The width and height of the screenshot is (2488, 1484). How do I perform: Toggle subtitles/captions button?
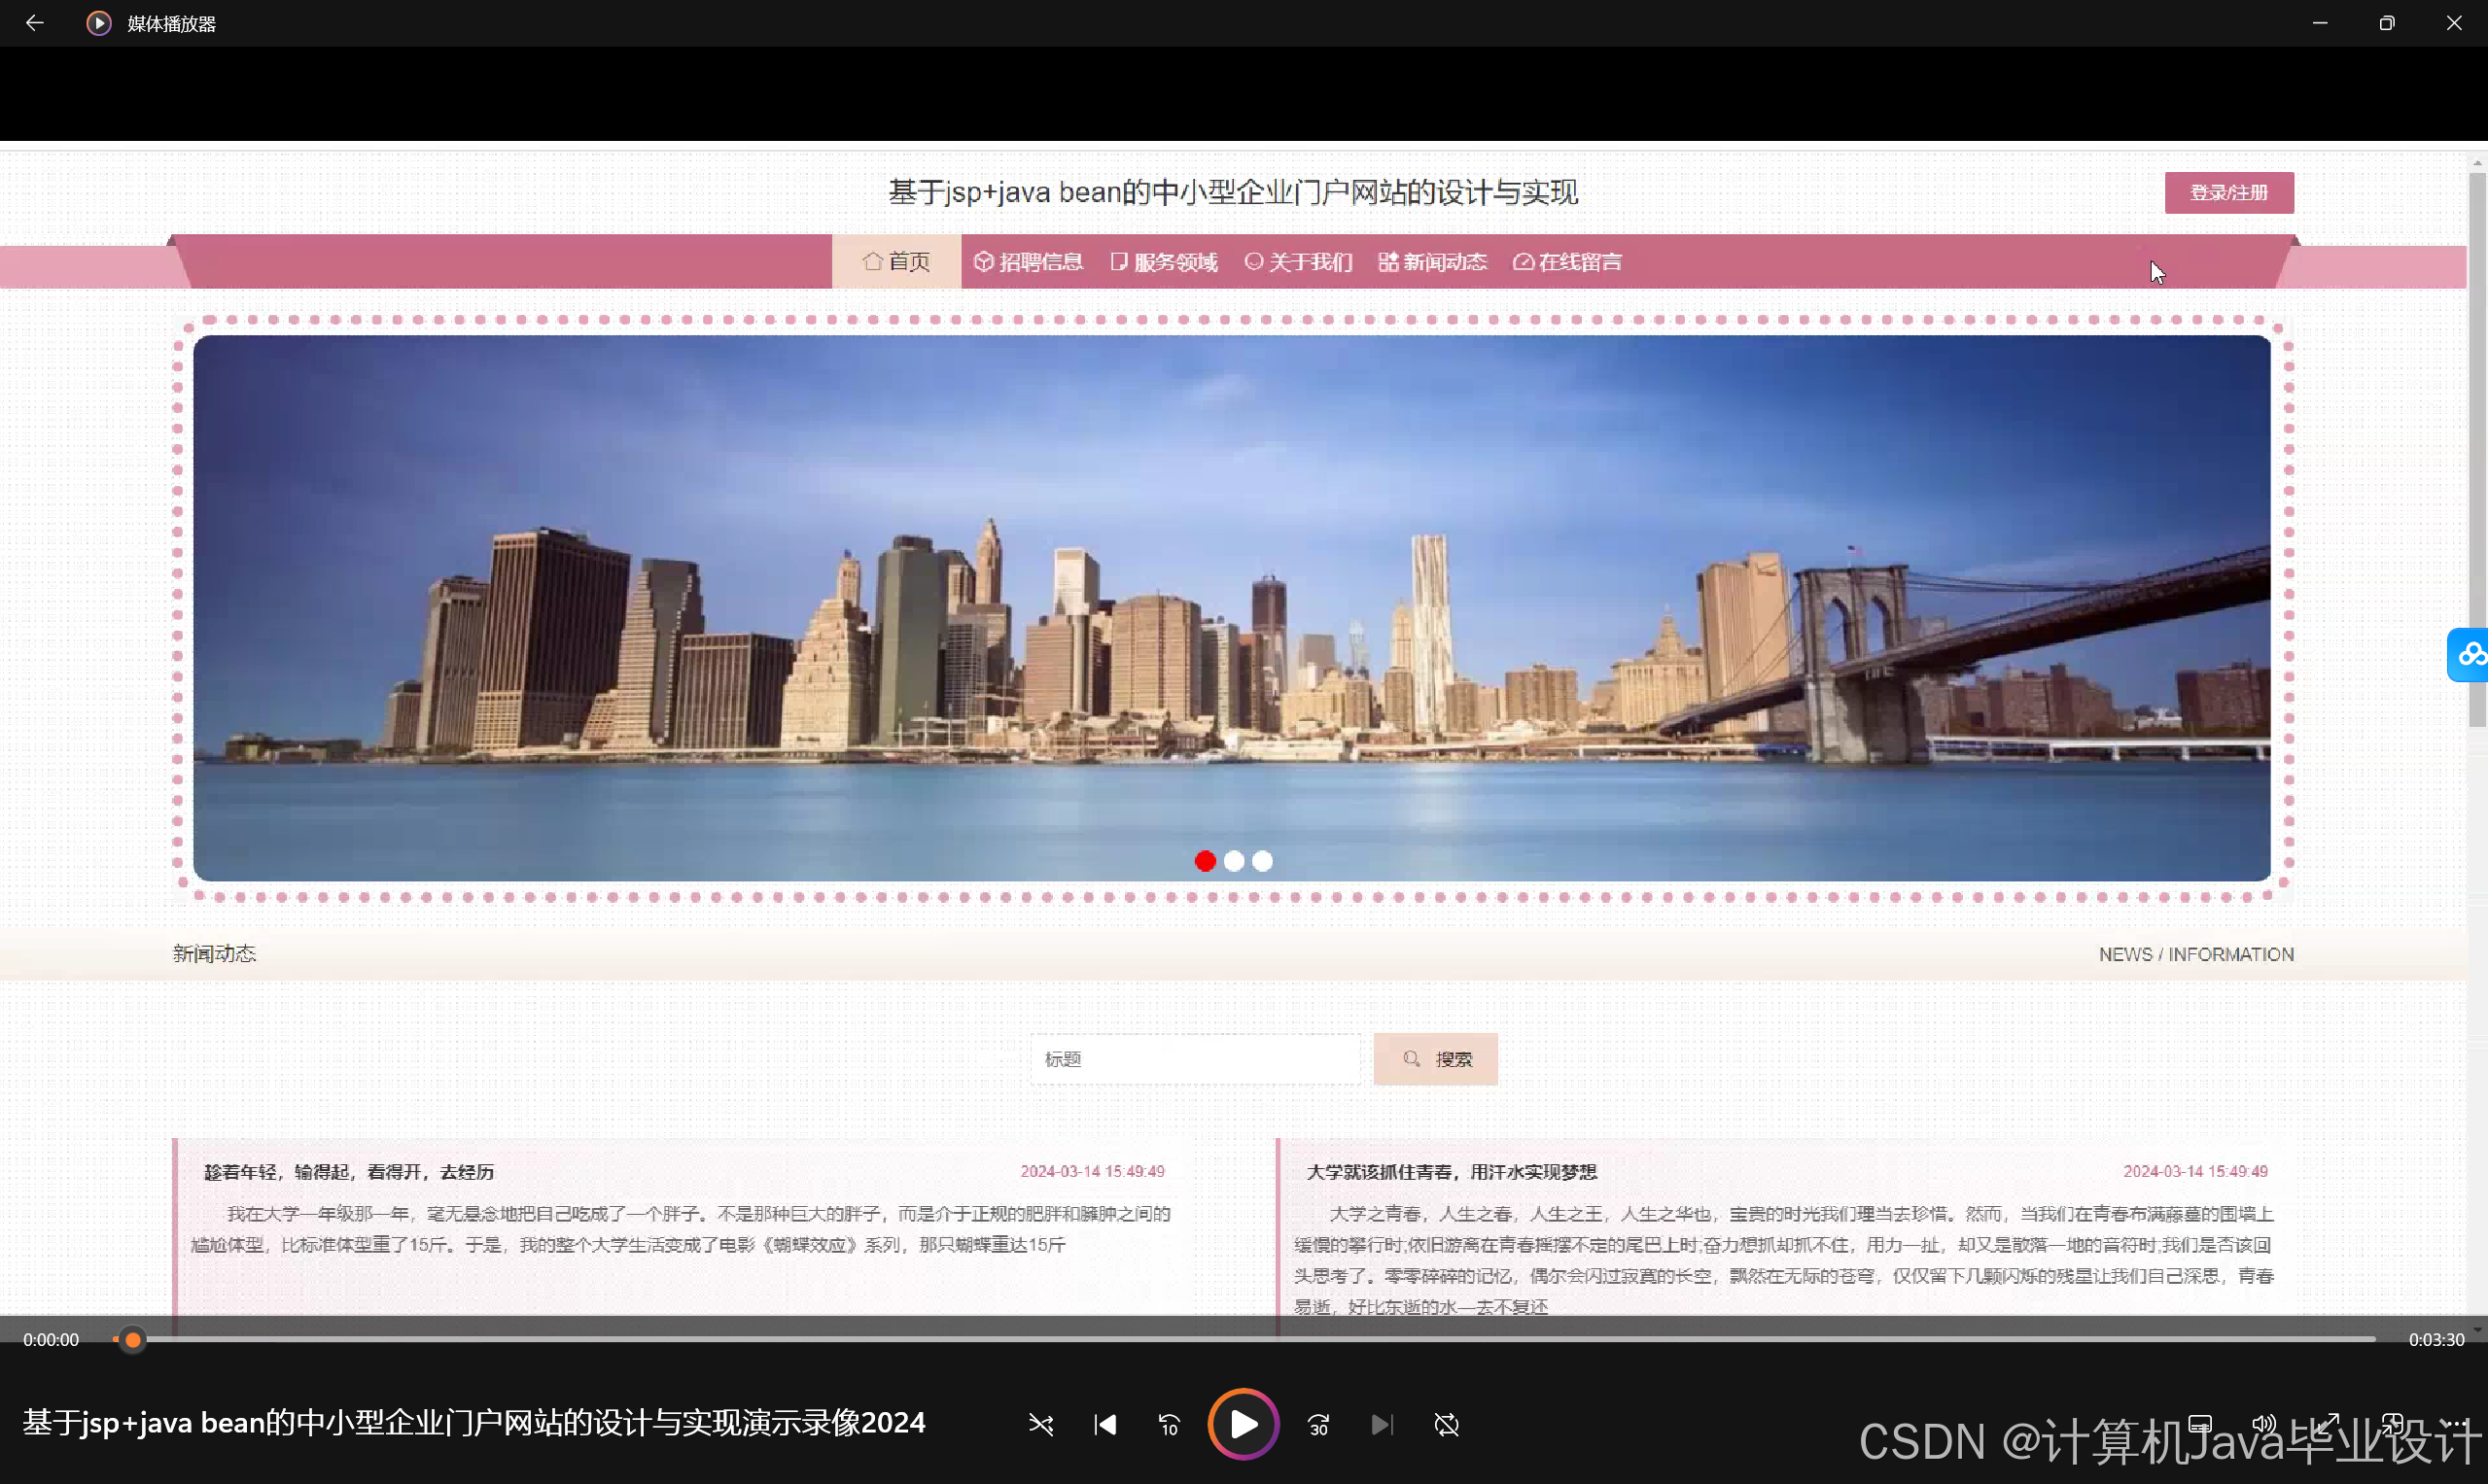(2199, 1423)
